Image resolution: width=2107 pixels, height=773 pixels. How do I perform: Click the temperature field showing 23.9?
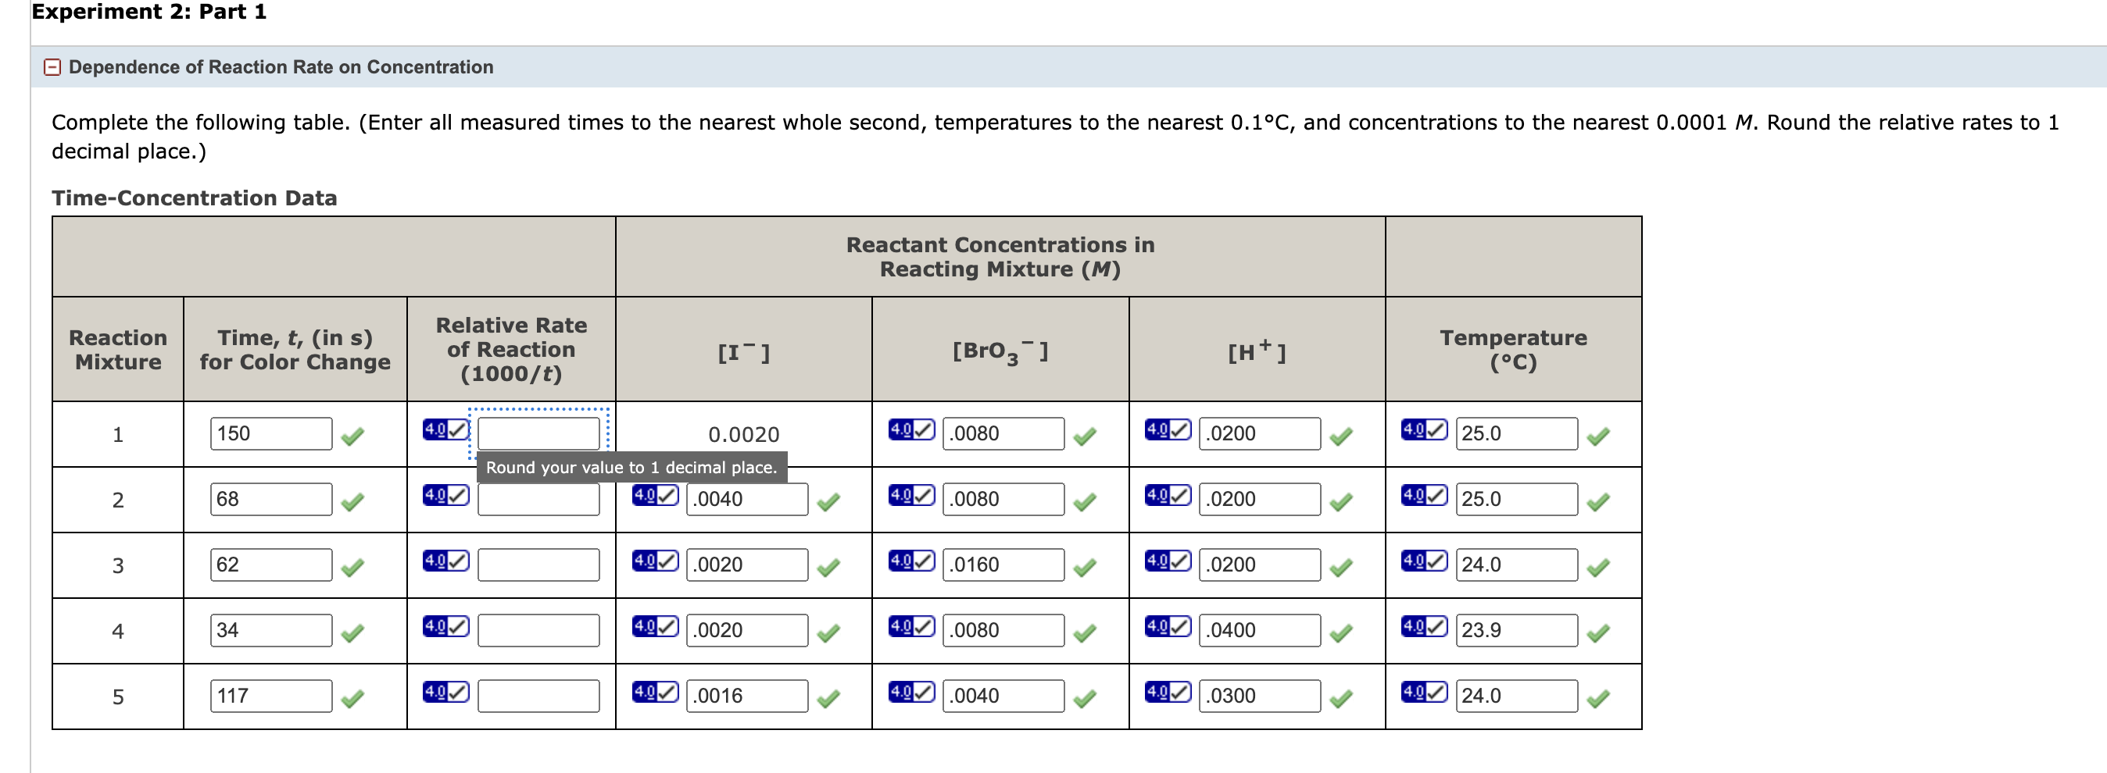1515,629
